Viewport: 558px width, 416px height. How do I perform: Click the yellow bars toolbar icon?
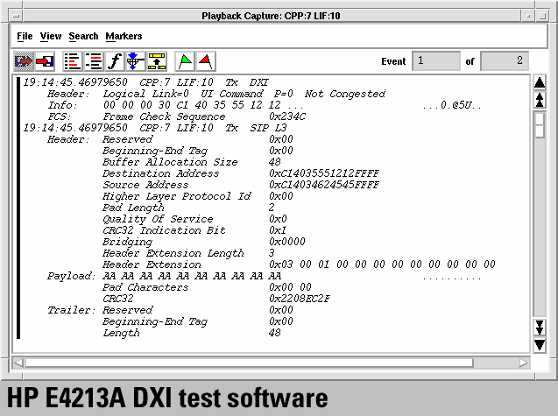tap(156, 61)
